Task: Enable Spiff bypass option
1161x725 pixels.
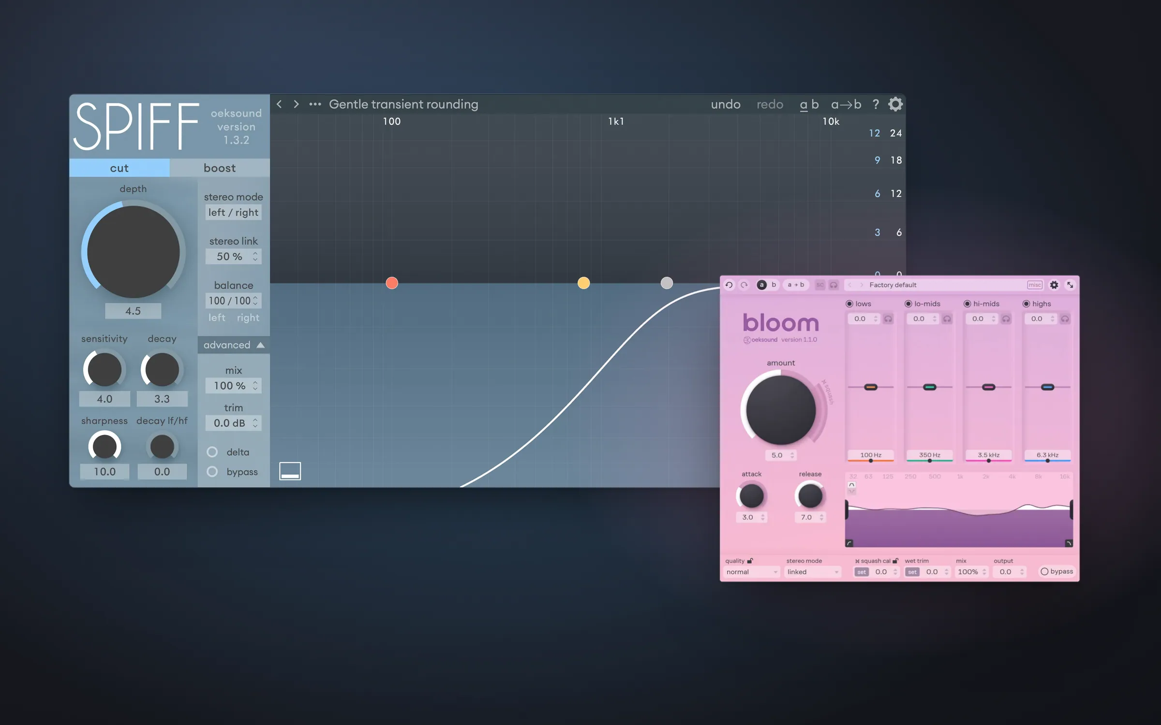Action: tap(212, 471)
